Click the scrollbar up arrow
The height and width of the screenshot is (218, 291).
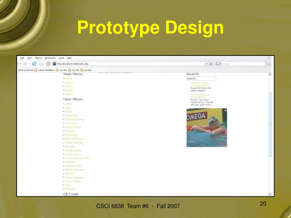point(270,74)
